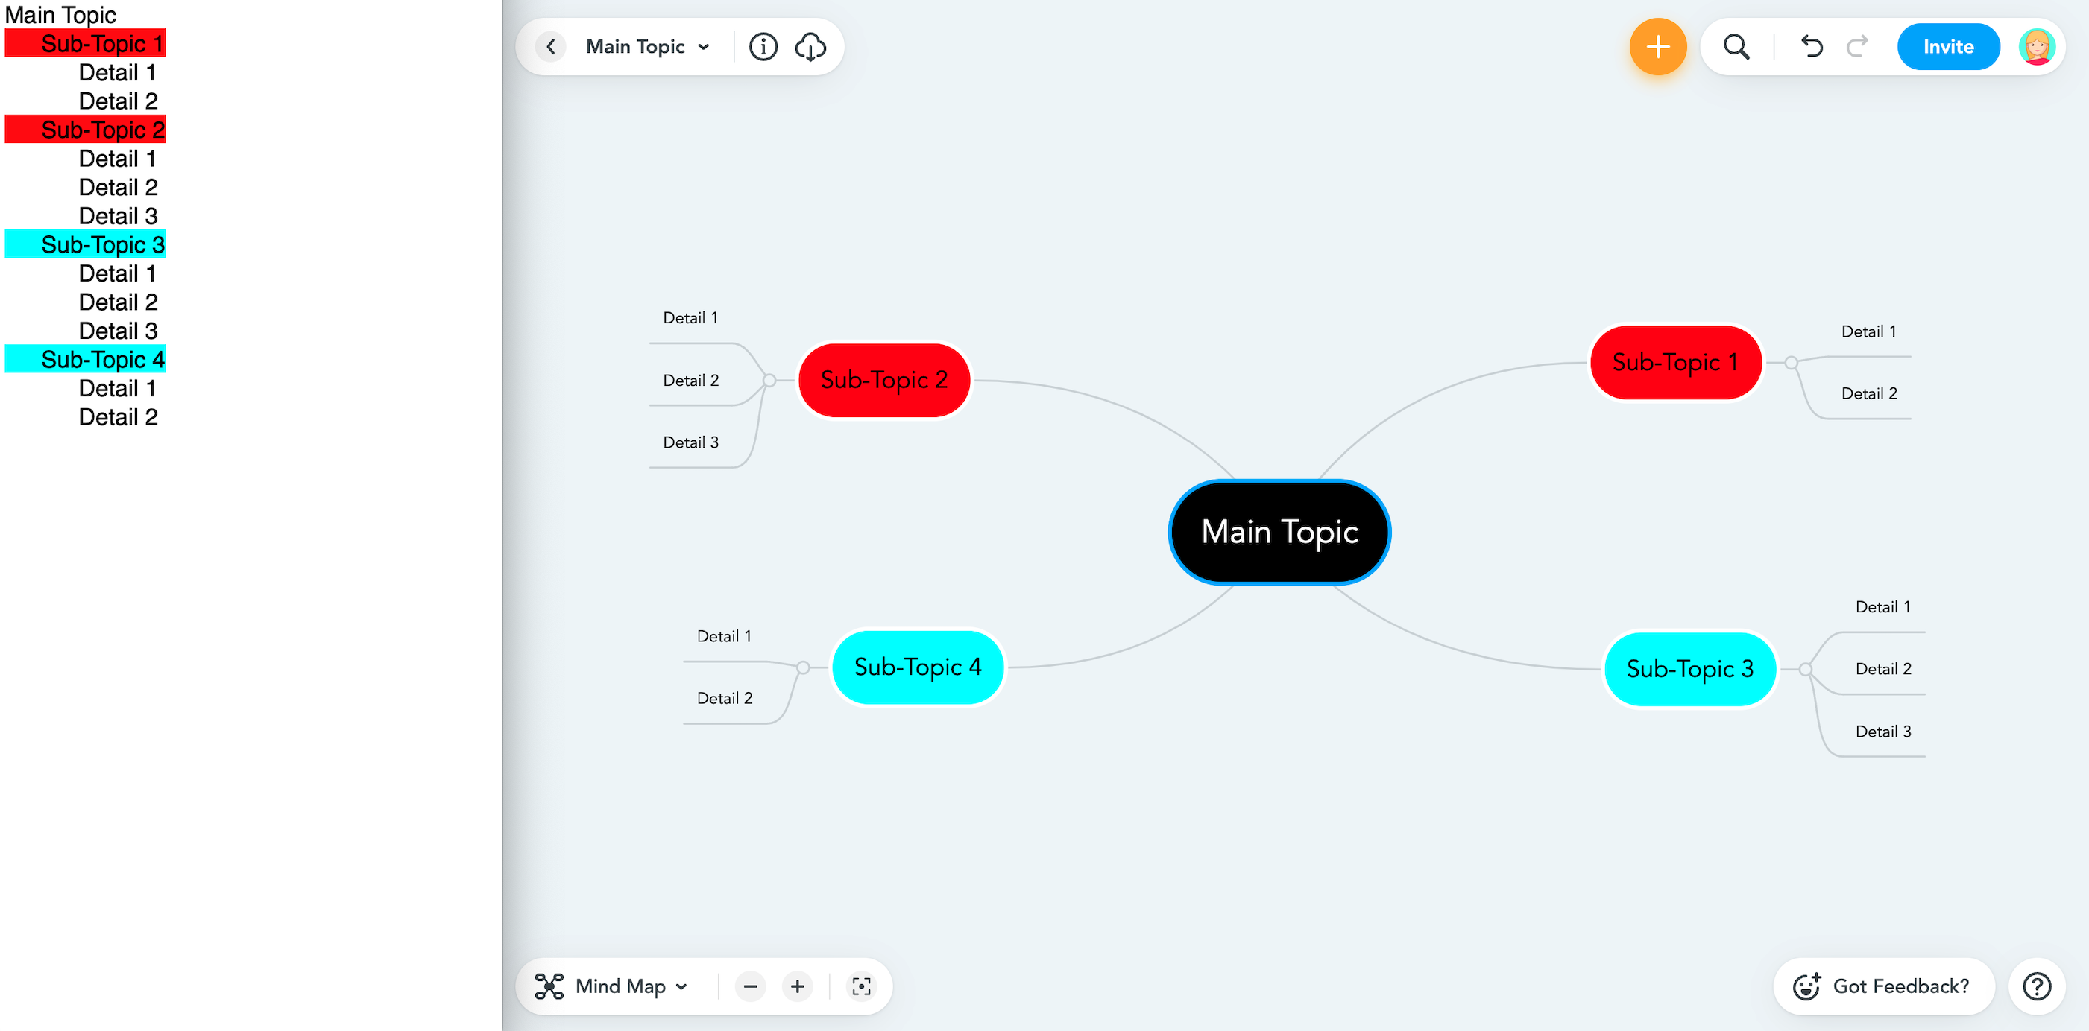Open search with the magnifier icon

(1736, 46)
